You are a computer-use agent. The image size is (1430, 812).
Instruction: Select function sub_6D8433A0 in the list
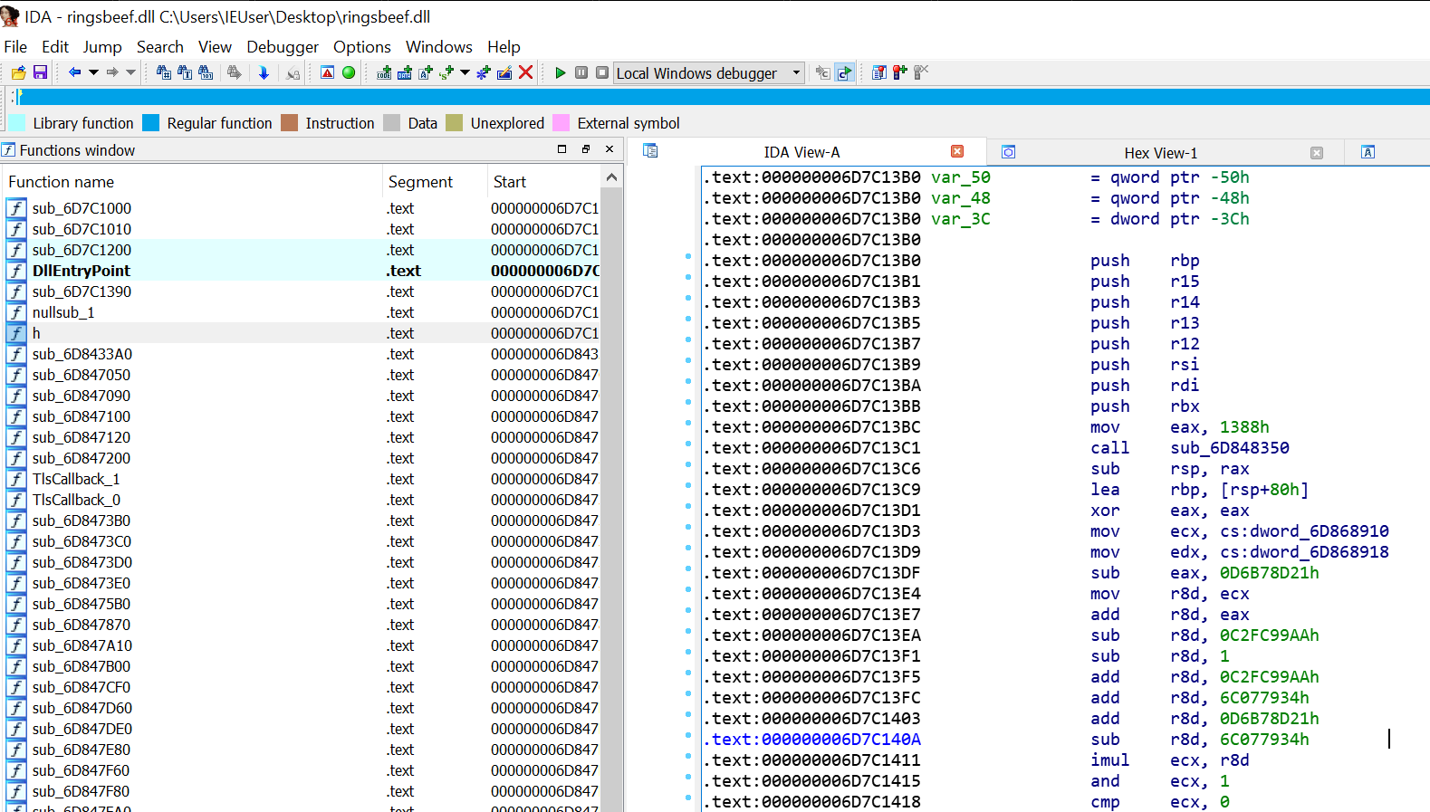click(x=301, y=354)
